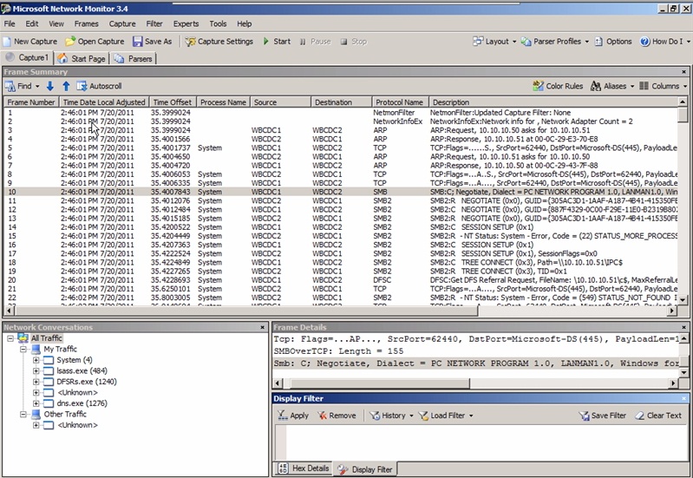Open an existing capture file

pos(70,41)
